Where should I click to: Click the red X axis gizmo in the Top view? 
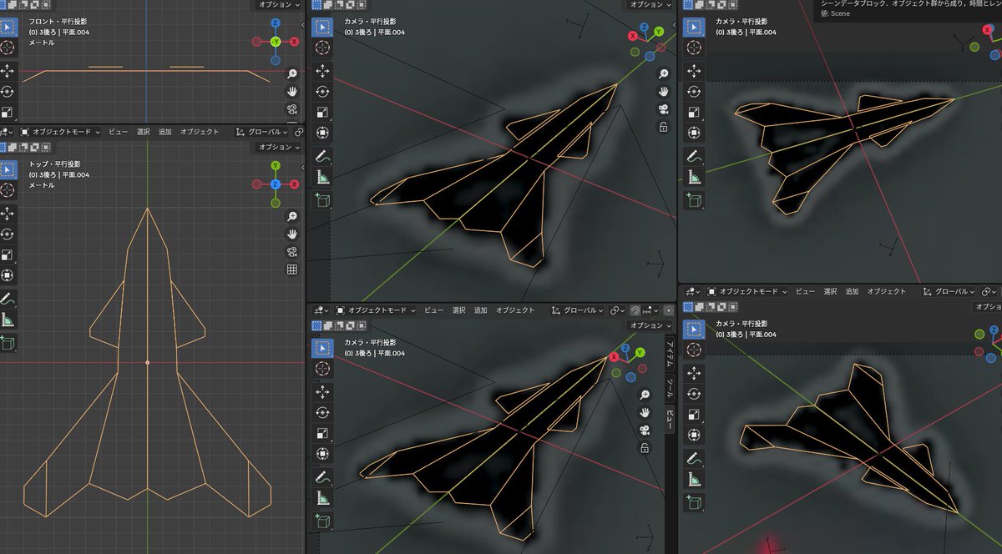(x=294, y=184)
